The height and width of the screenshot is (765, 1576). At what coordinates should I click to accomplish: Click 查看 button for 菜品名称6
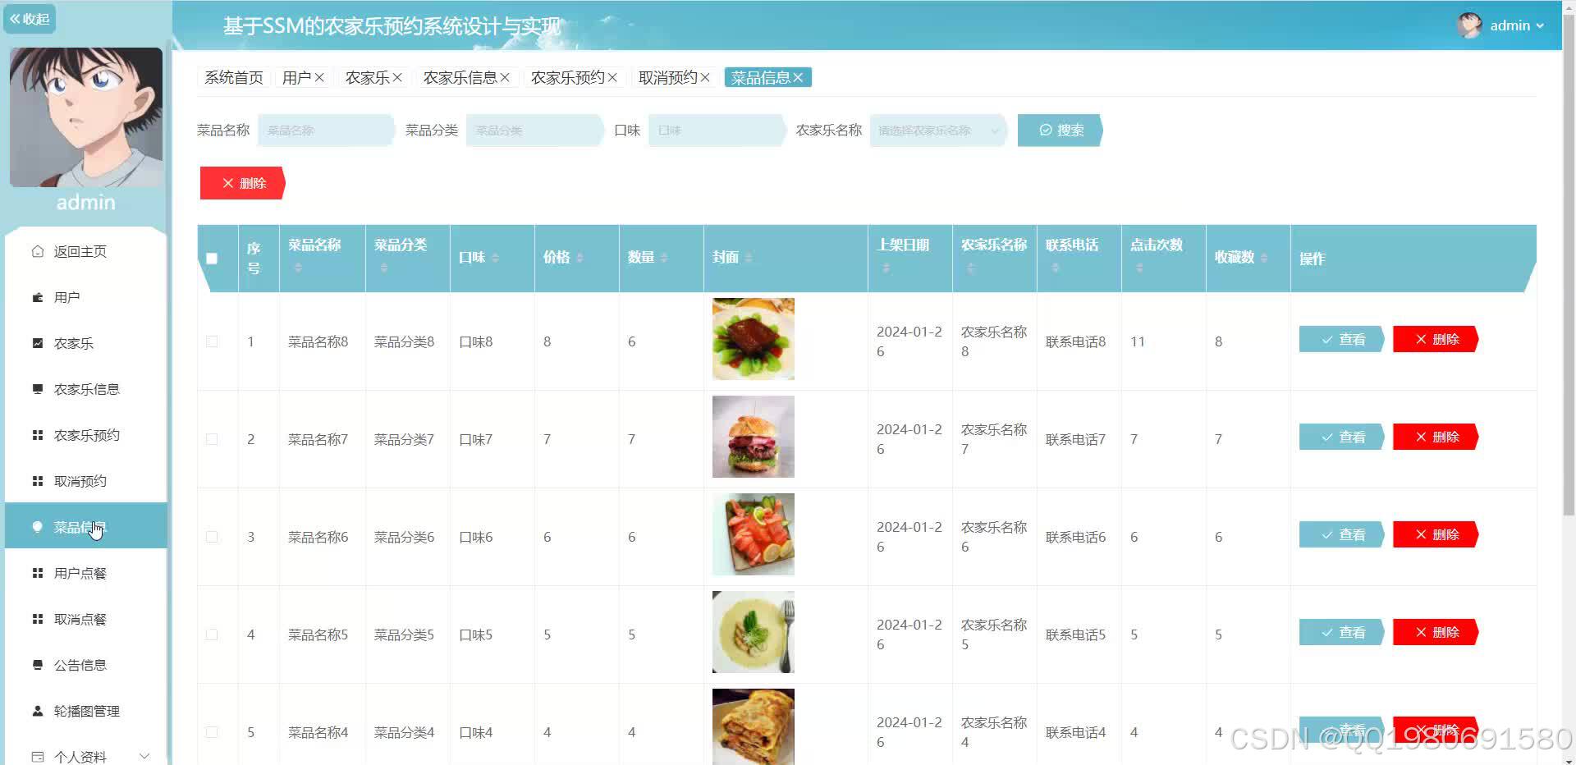tap(1342, 534)
